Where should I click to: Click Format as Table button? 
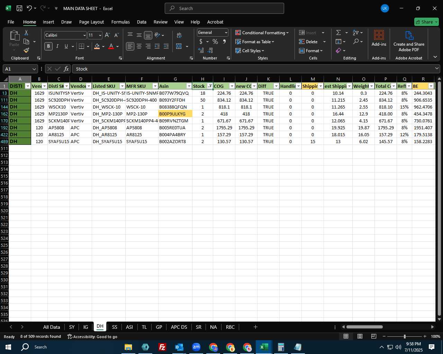[255, 41]
